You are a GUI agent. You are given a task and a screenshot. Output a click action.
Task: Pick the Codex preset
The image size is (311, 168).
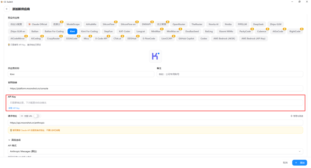click(204, 39)
